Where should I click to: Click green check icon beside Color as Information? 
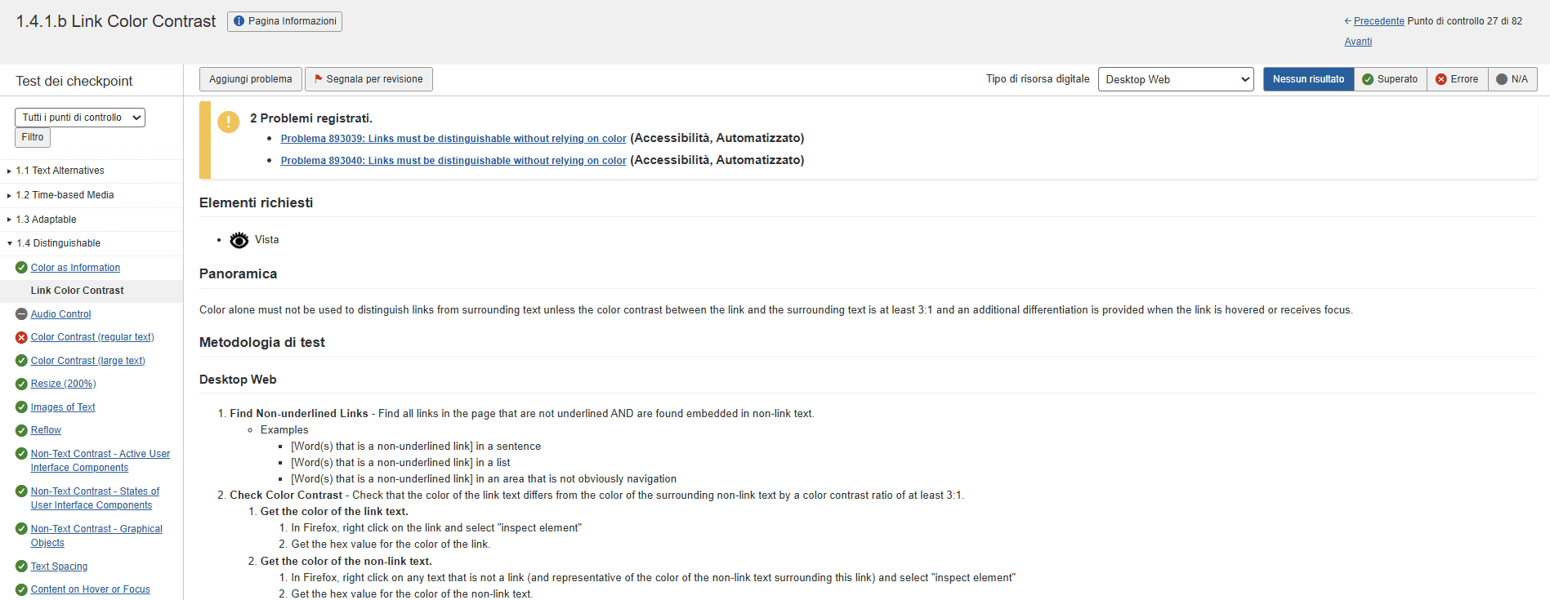[x=21, y=268]
